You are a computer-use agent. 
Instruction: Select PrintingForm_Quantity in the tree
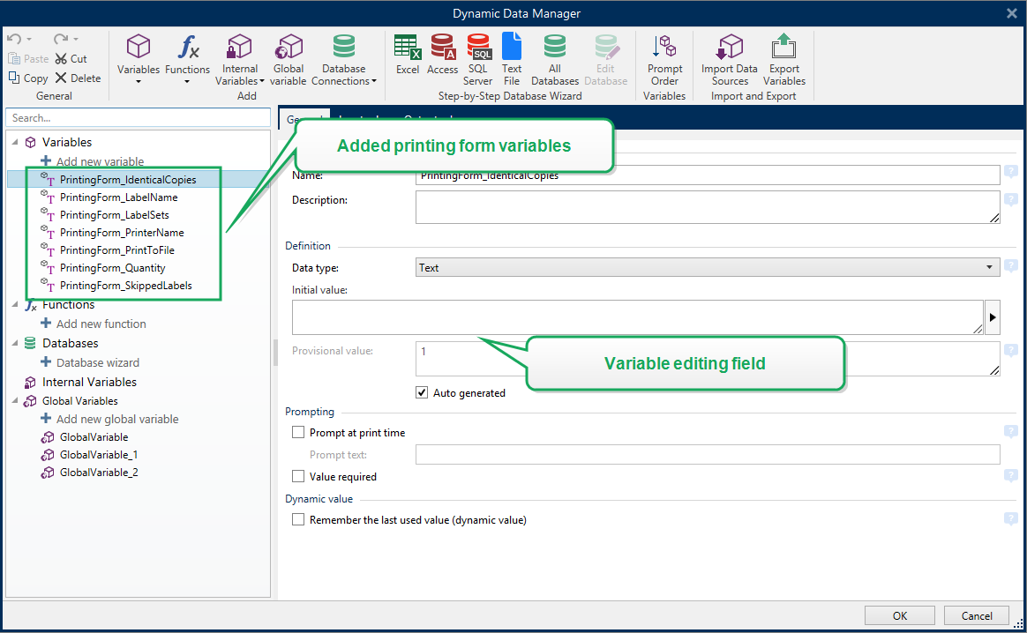pos(112,268)
